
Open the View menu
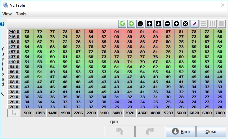7,14
